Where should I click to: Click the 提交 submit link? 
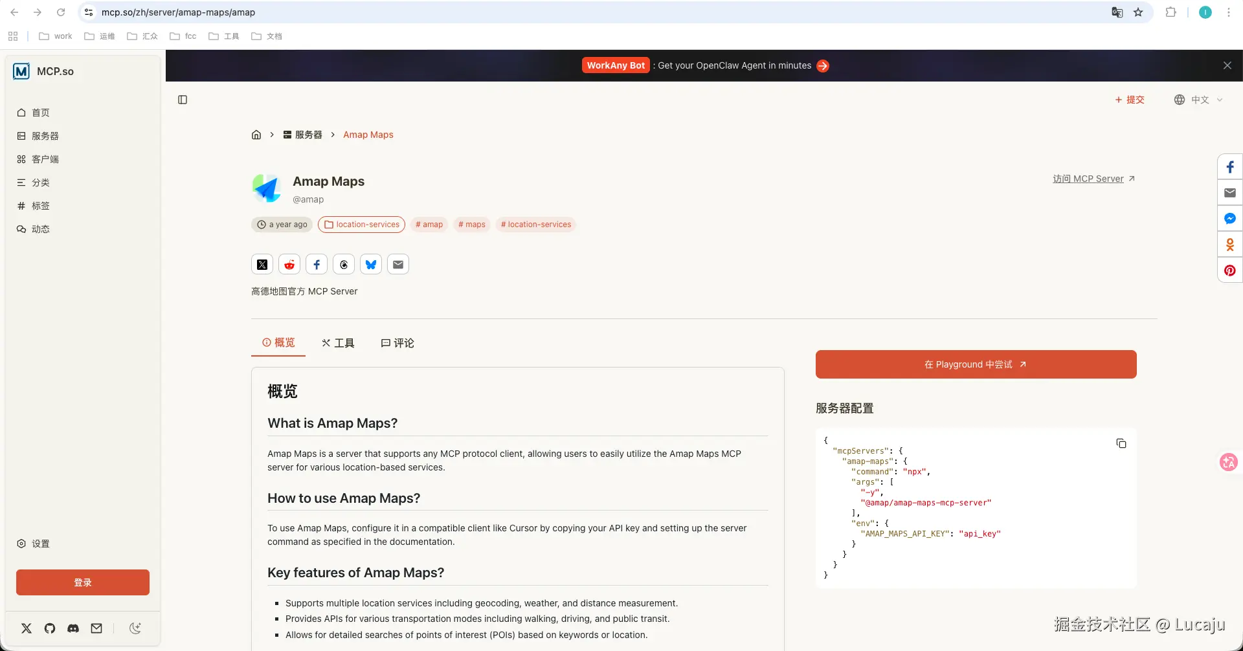pos(1130,100)
